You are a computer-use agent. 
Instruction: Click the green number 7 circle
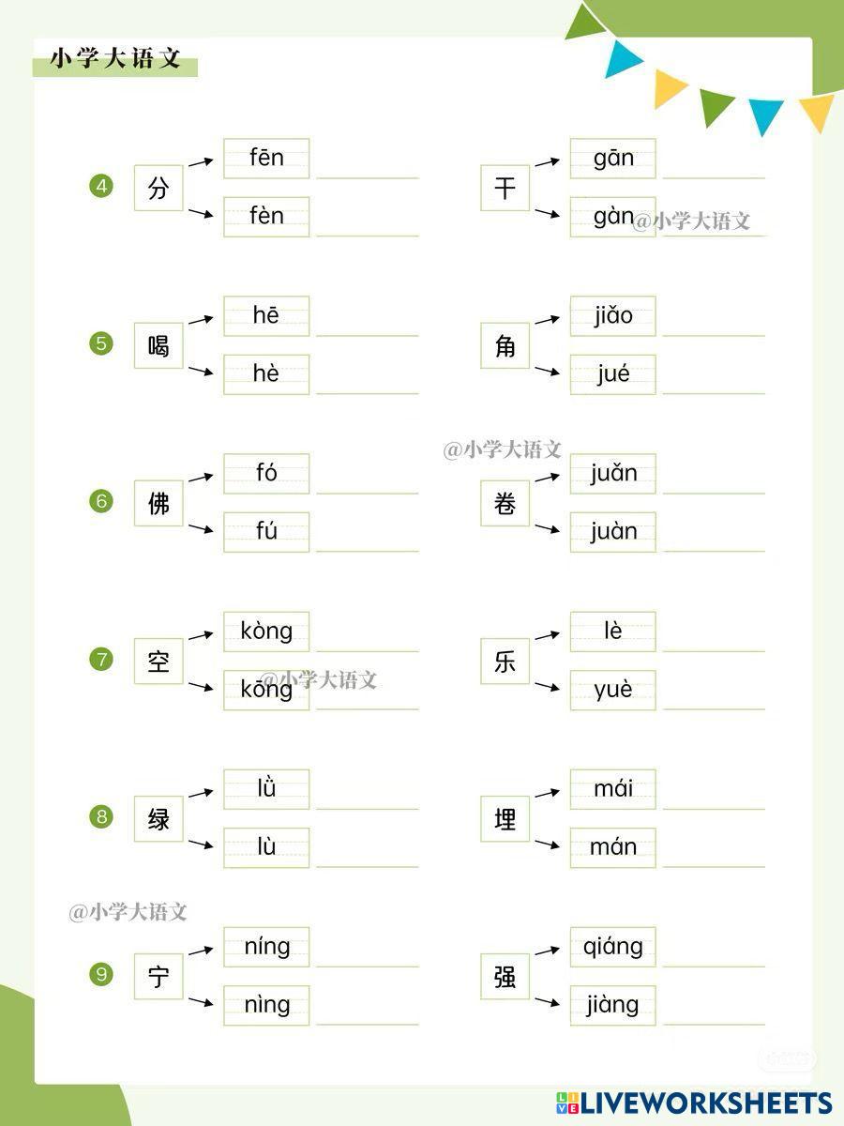[101, 660]
